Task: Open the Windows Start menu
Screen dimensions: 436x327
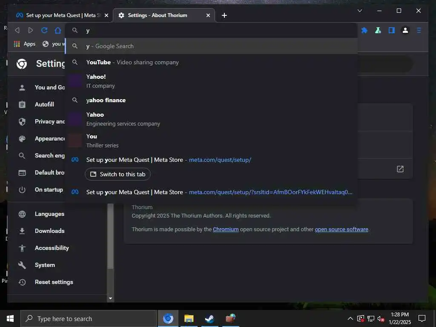Action: (x=10, y=318)
